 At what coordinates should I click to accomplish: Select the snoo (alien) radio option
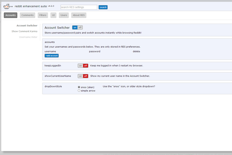[x=79, y=87]
